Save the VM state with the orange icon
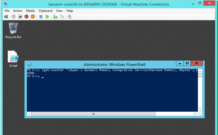Viewport: 218px width, 135px height. (33, 17)
